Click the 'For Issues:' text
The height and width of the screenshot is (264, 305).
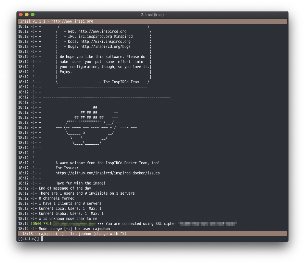coord(67,168)
